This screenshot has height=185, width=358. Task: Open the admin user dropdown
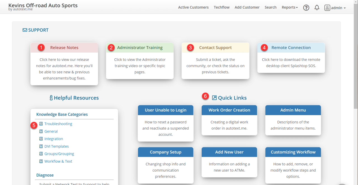tap(335, 8)
